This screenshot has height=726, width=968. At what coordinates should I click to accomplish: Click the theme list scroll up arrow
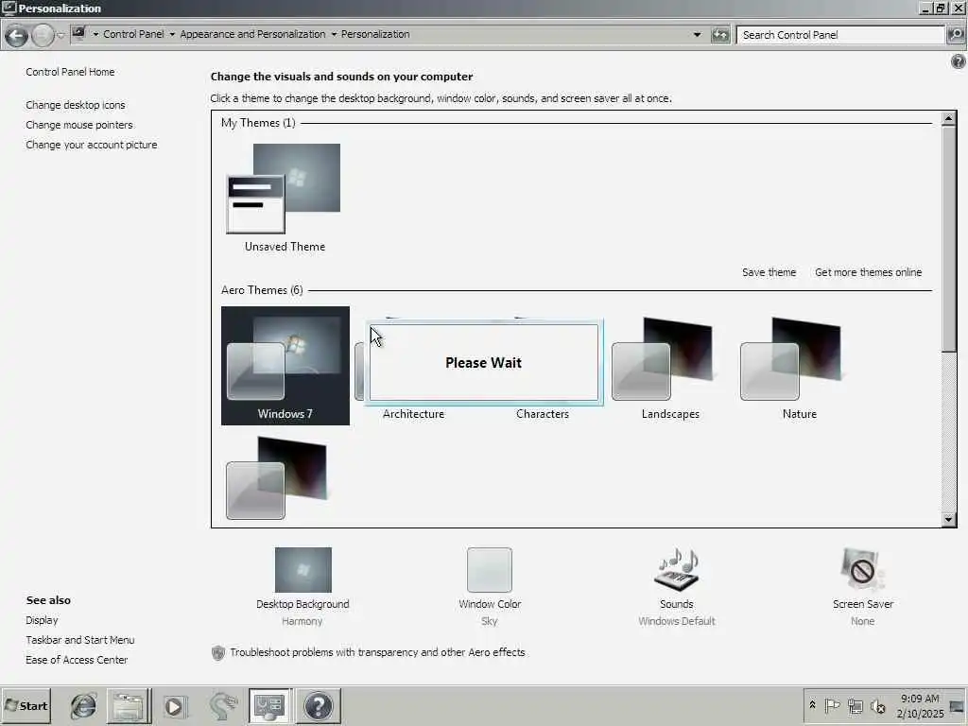949,118
